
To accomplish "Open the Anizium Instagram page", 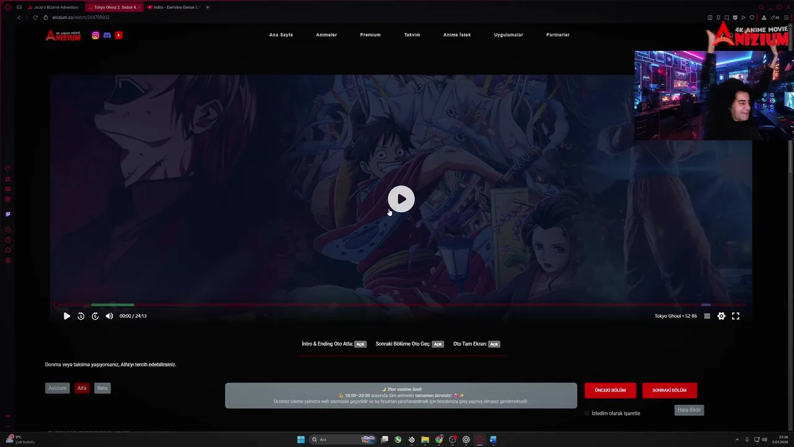I will pos(96,35).
